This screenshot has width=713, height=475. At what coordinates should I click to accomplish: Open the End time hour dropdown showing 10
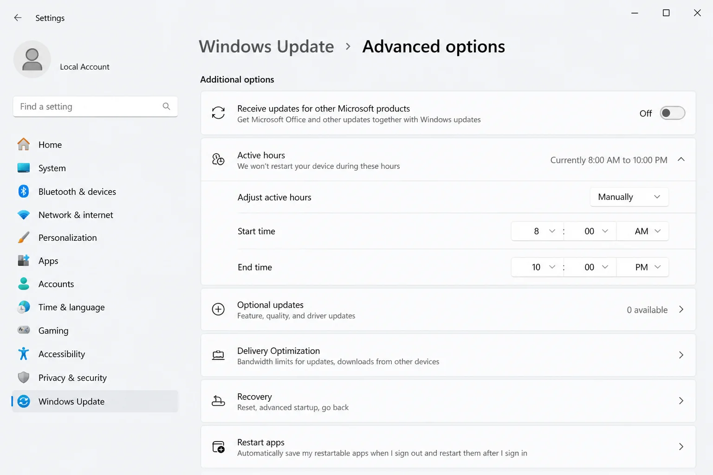coord(537,267)
